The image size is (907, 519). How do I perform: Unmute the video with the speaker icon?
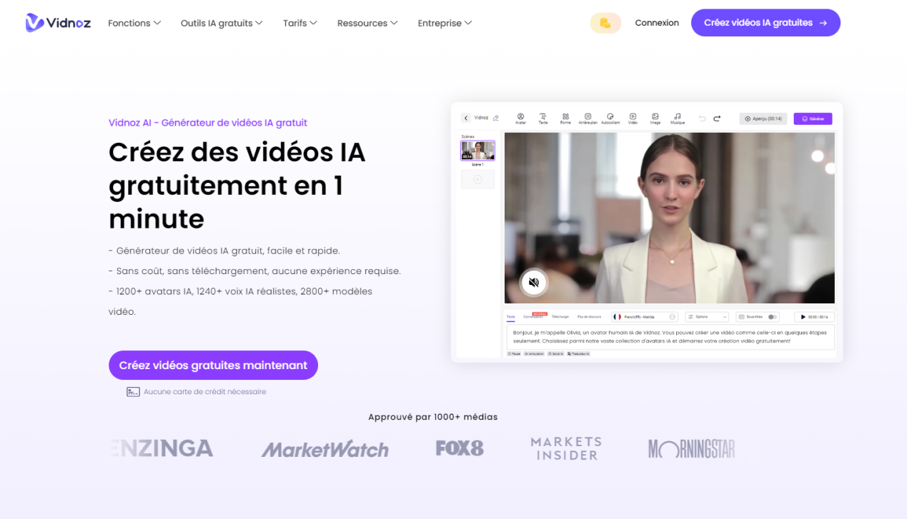coord(533,283)
